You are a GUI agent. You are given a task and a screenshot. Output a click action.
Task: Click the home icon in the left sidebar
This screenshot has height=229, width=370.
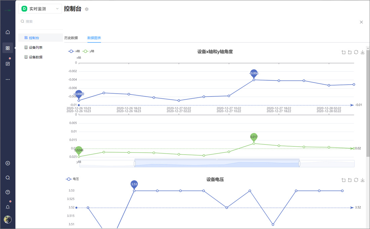(8, 32)
